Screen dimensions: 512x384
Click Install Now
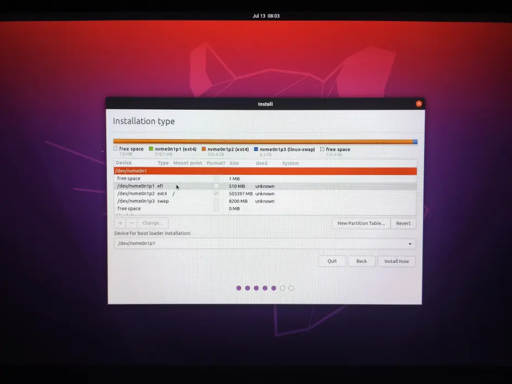click(x=396, y=261)
